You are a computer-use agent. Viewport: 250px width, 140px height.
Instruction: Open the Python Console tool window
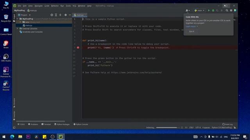pyautogui.click(x=81, y=124)
